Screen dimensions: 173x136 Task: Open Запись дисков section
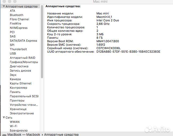point(20,71)
